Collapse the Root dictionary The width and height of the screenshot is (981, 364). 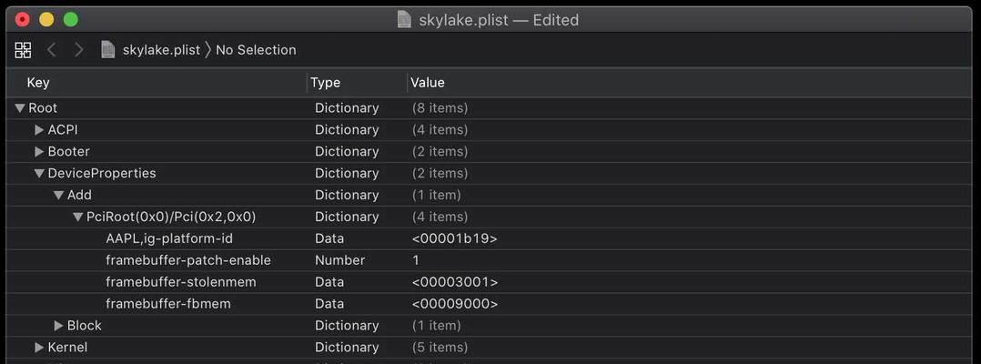(x=21, y=108)
